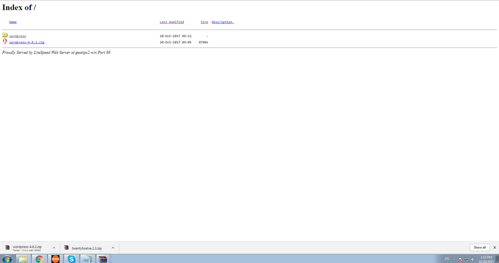Click the 8704k size value
The image size is (499, 263).
pyautogui.click(x=203, y=42)
